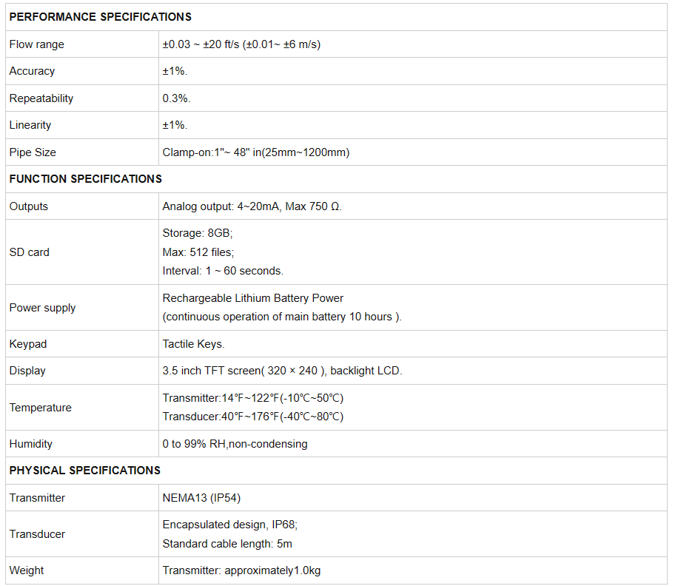The height and width of the screenshot is (586, 681).
Task: Select the Storage: 8GB line
Action: point(198,233)
